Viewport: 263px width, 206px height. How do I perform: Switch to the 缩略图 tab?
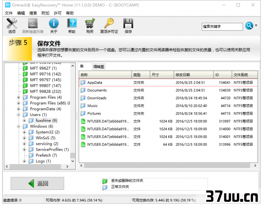click(x=99, y=66)
